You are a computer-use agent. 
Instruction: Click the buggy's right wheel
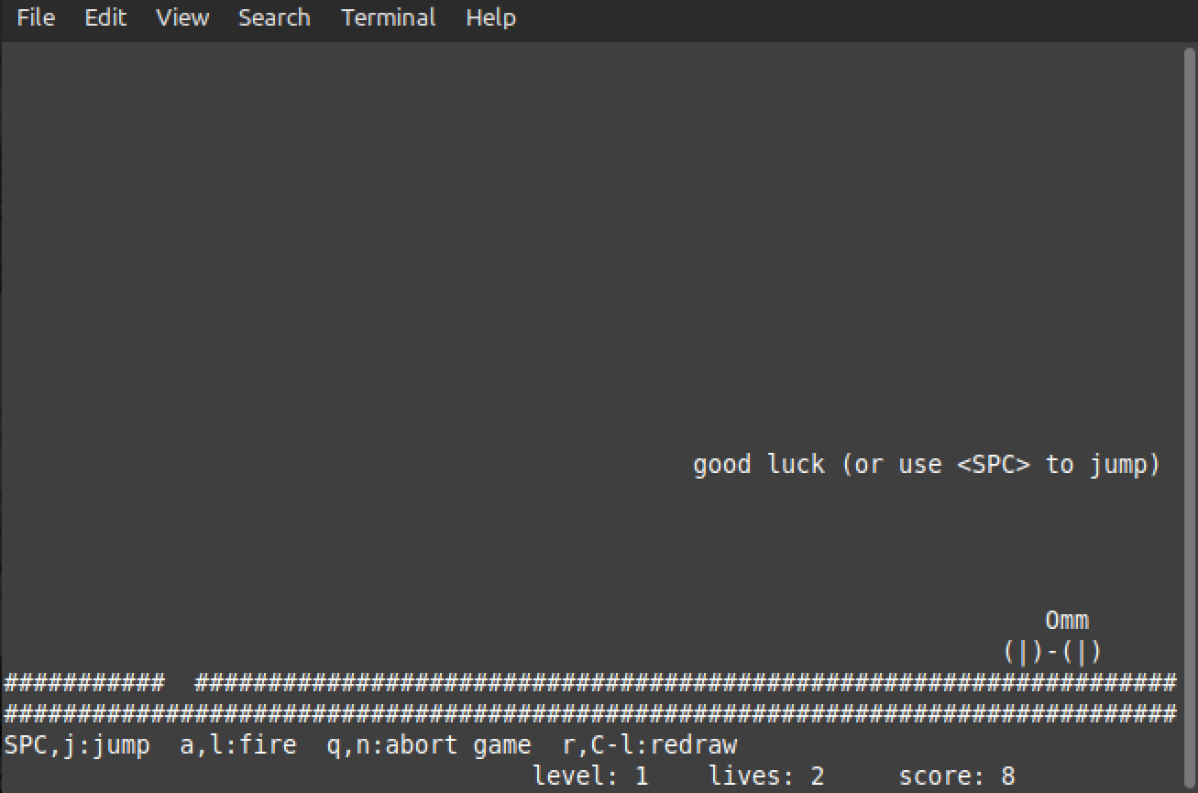(1083, 653)
